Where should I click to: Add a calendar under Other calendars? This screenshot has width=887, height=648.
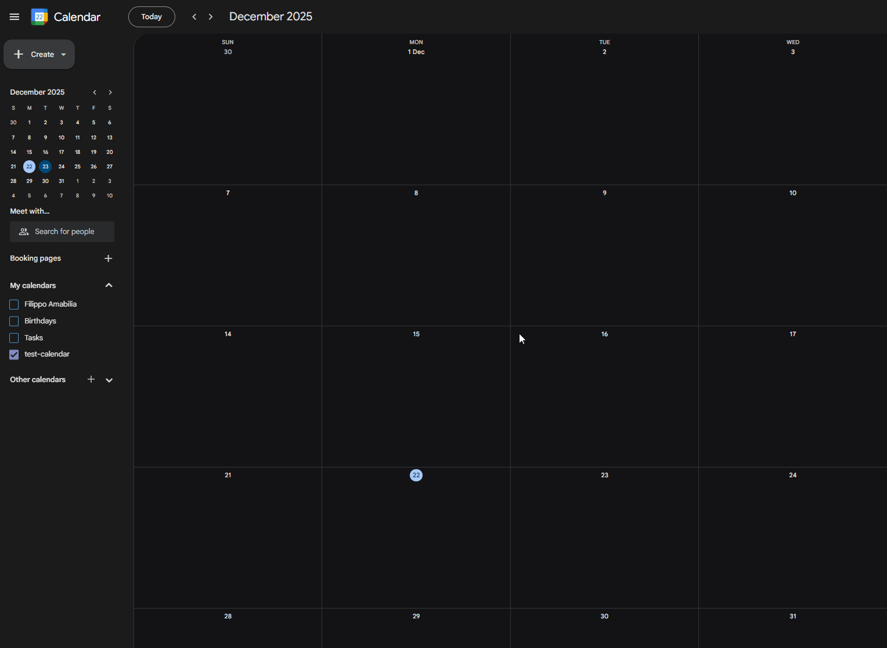[91, 379]
